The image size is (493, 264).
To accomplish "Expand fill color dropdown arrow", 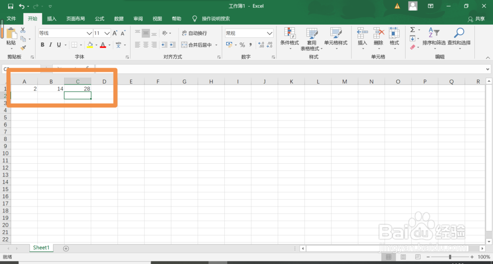I will pos(96,45).
